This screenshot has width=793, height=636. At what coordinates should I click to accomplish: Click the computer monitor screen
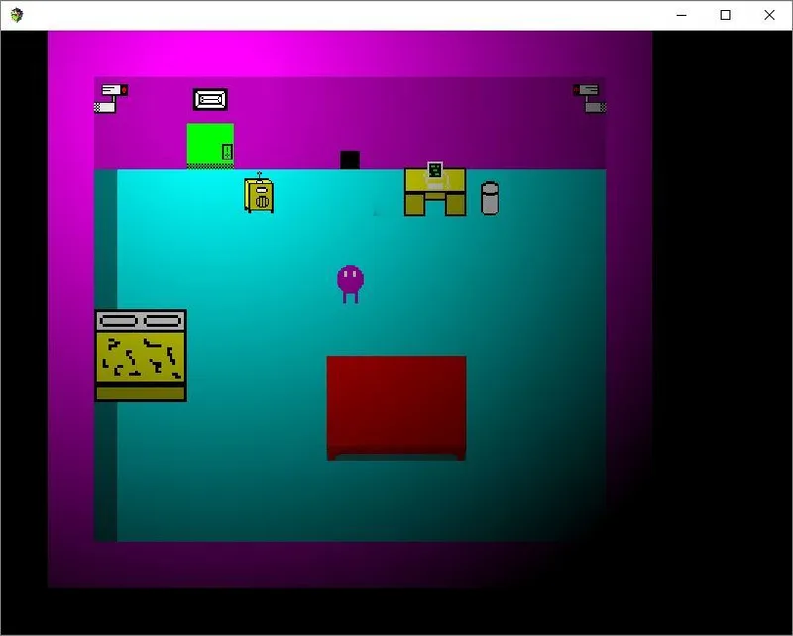435,169
